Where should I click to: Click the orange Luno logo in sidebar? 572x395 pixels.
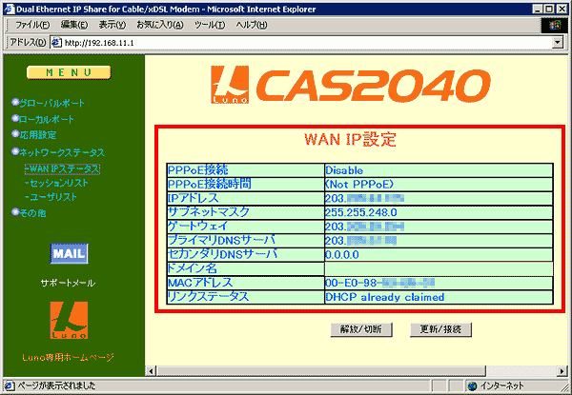pos(69,321)
